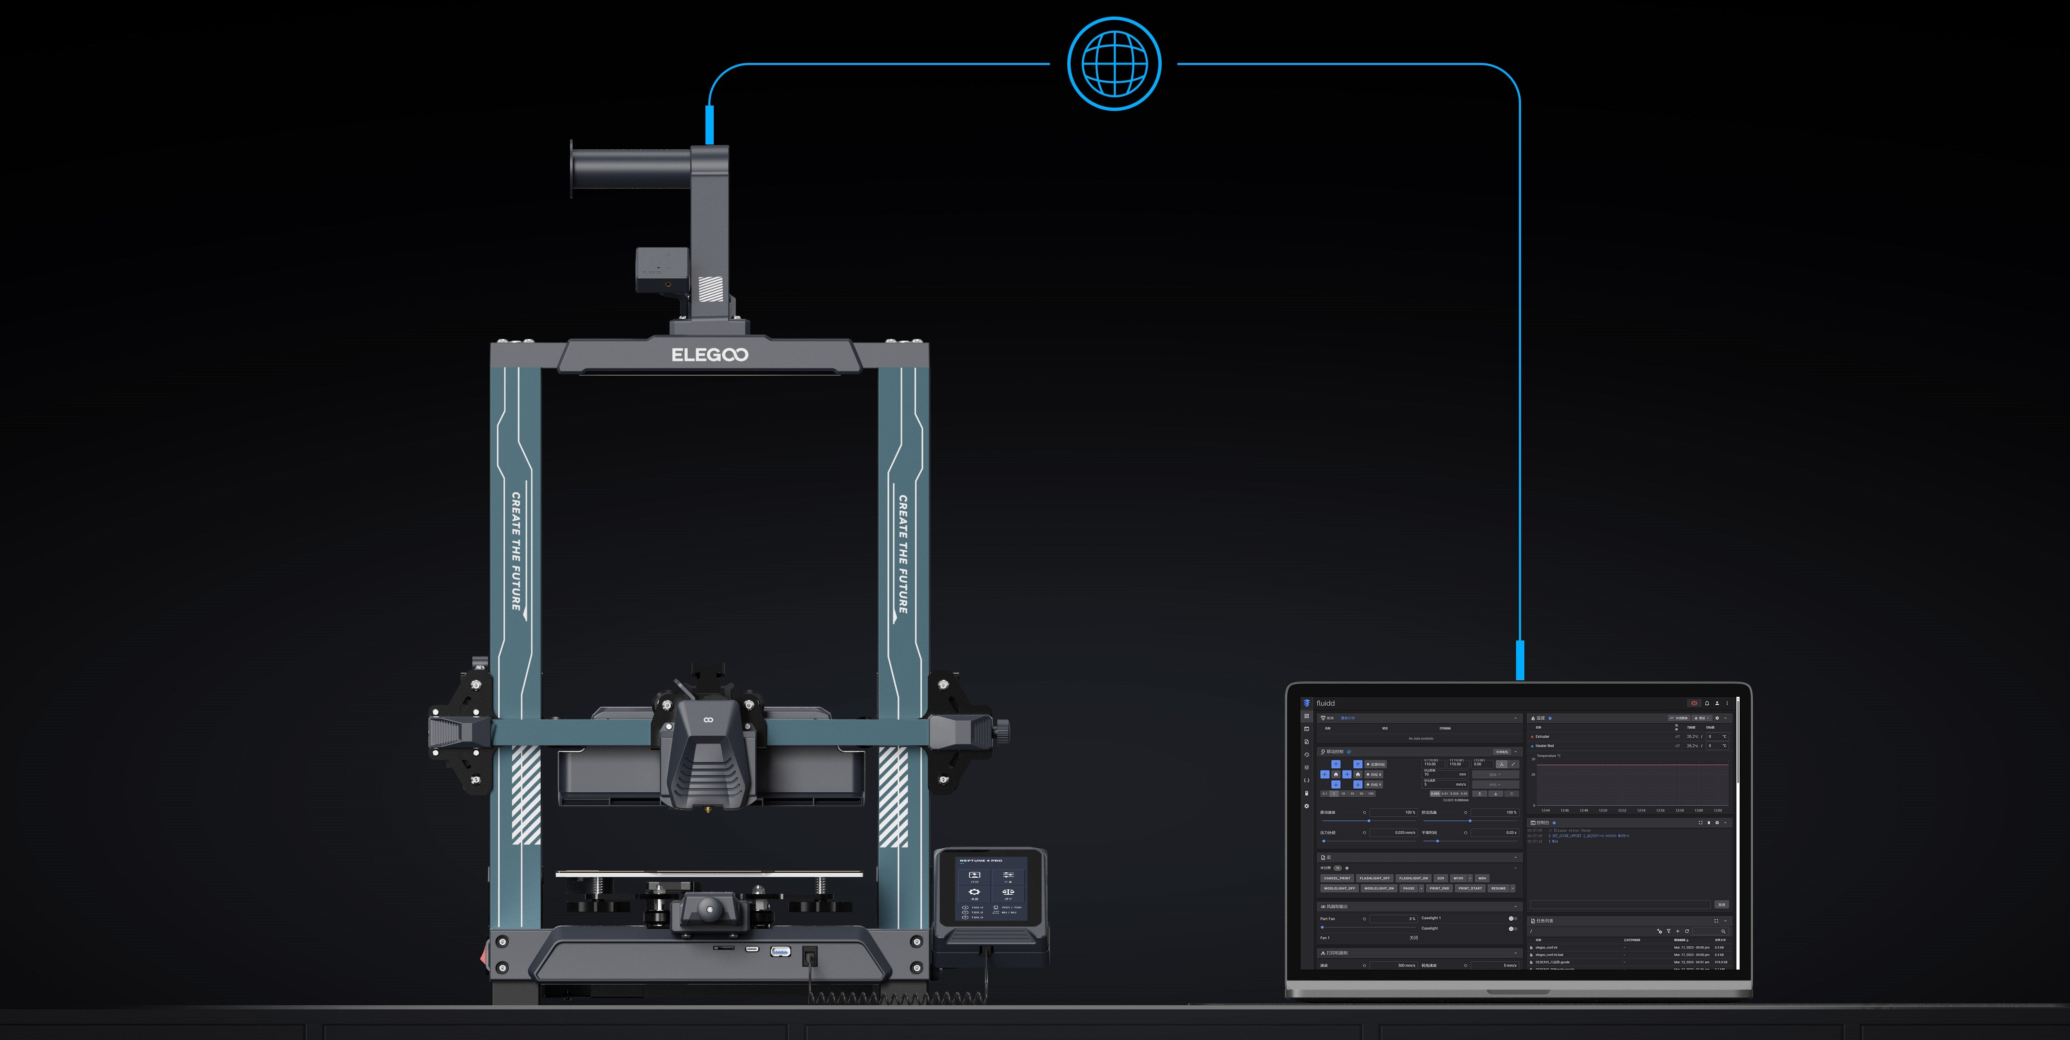Run the G29 macro

point(1441,879)
